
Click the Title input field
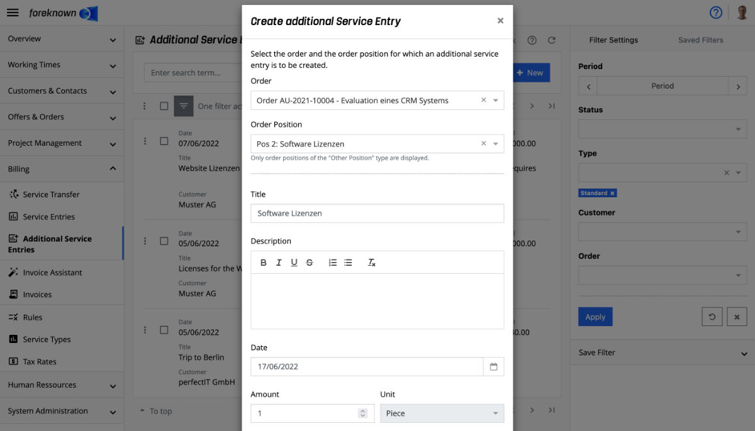coord(377,214)
